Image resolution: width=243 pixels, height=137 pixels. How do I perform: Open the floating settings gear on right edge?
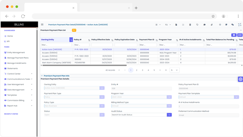pyautogui.click(x=240, y=79)
